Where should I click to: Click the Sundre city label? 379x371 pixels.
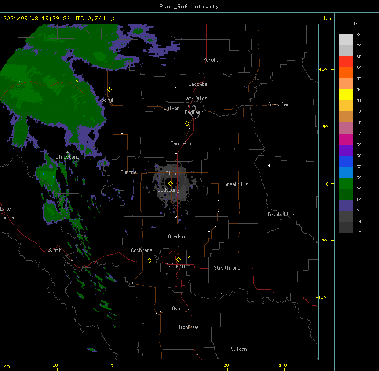click(128, 172)
